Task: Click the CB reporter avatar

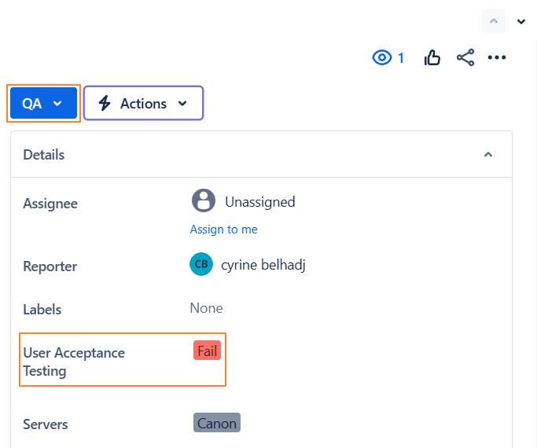Action: tap(201, 264)
